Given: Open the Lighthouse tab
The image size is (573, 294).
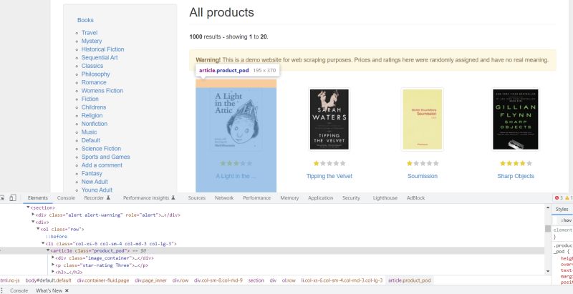Looking at the screenshot, I should click(385, 197).
